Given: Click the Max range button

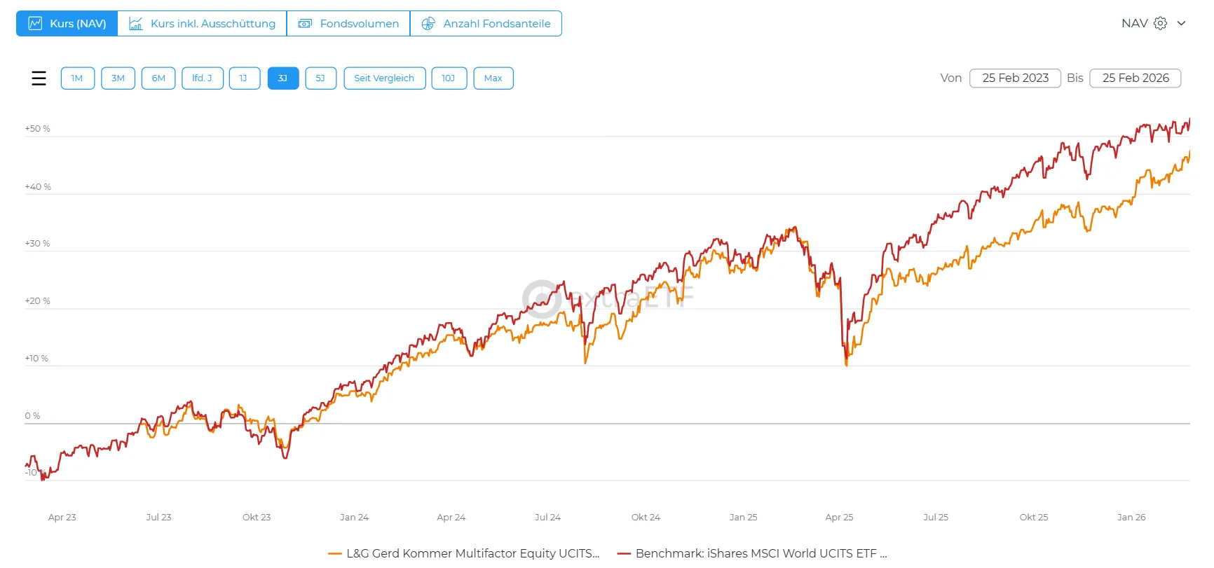Looking at the screenshot, I should coord(493,78).
